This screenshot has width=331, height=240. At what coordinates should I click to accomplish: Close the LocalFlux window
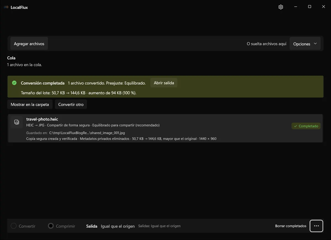point(324,7)
